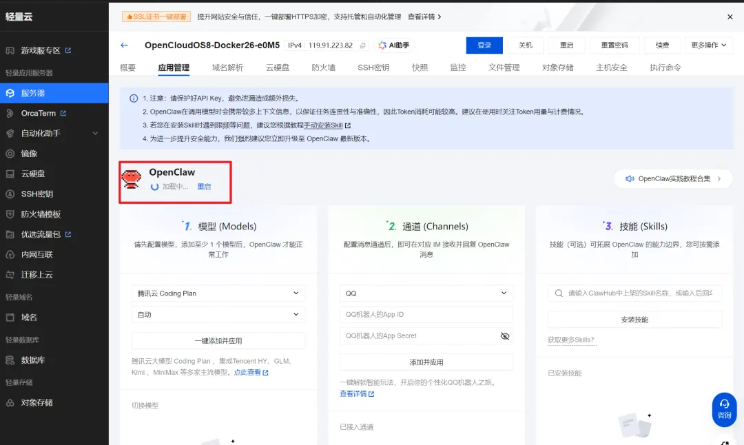Click the info icon in notice box
The height and width of the screenshot is (445, 744).
pyautogui.click(x=134, y=99)
